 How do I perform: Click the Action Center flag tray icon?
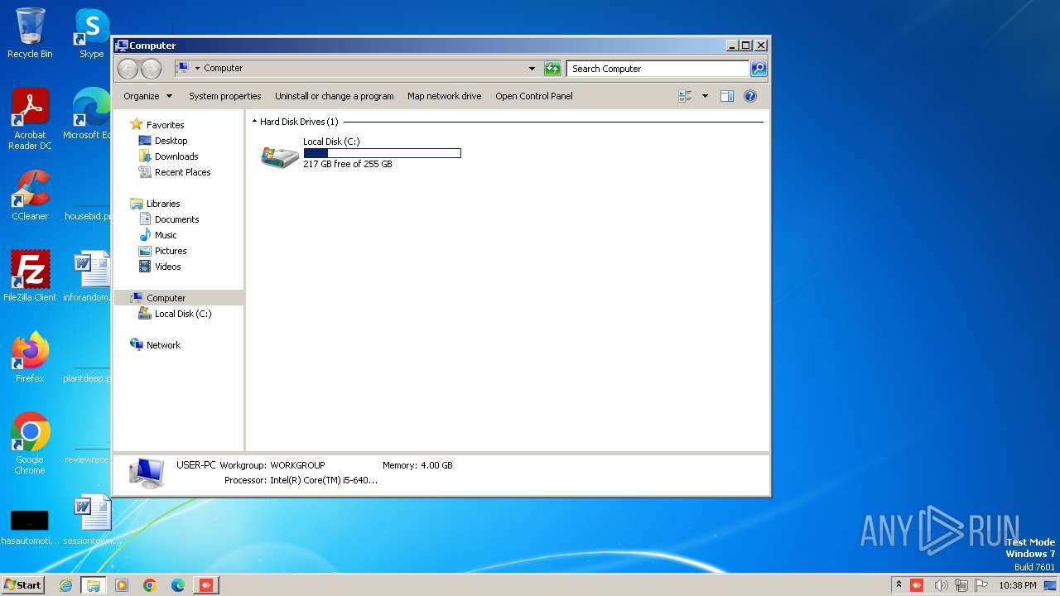(981, 585)
